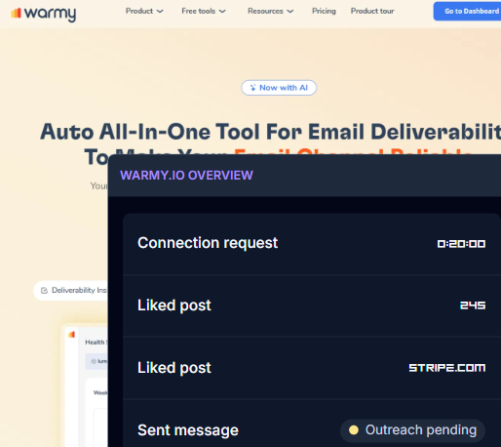This screenshot has height=447, width=501.
Task: Click the Sent message row label
Action: tap(188, 430)
